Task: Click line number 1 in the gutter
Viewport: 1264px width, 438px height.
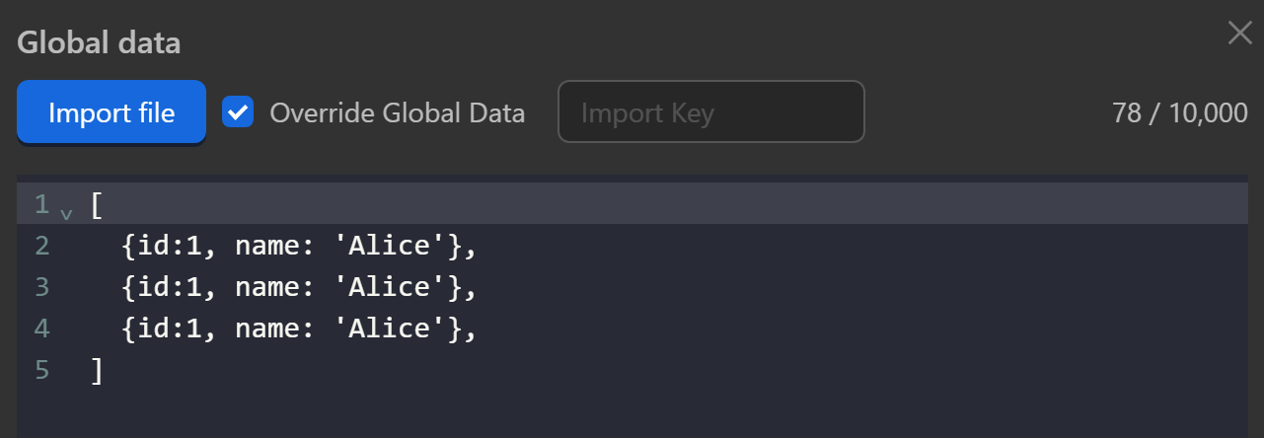Action: pos(41,205)
